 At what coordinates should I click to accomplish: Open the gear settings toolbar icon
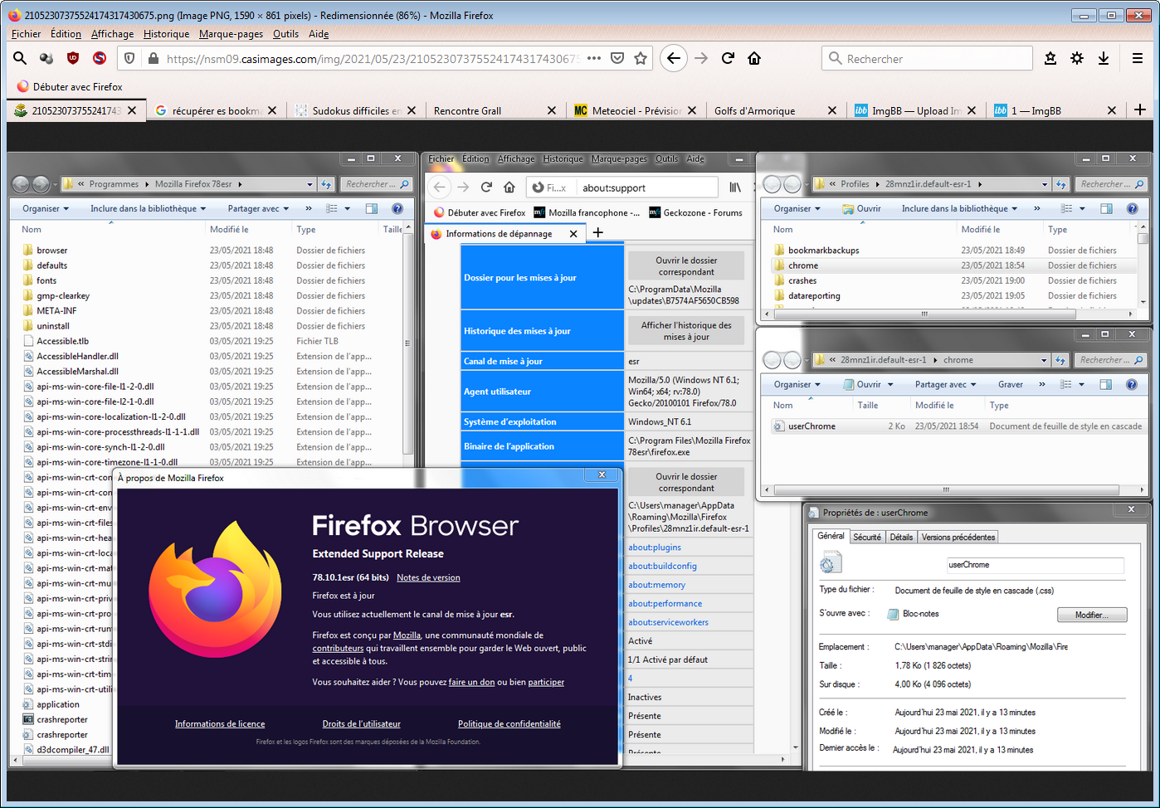pyautogui.click(x=1077, y=58)
